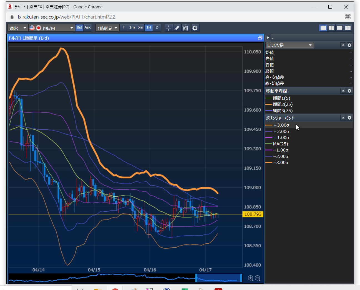Open the drawing pencil tool
The height and width of the screenshot is (290, 360).
pos(177,28)
